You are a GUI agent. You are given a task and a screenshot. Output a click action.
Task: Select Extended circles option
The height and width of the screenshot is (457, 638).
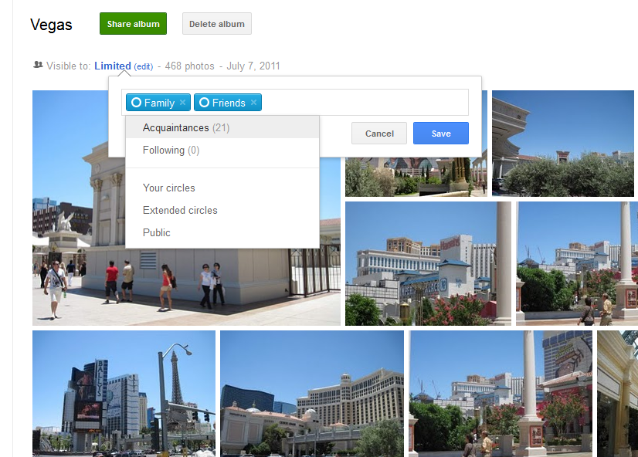[222, 210]
